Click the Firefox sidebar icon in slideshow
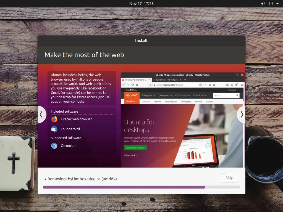Screen dimensions: 283x212 click(x=232, y=85)
